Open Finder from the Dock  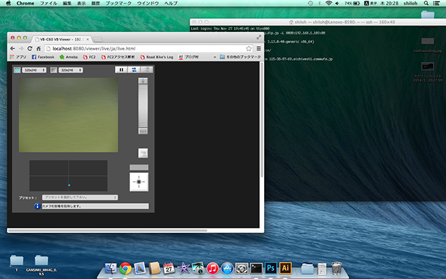[x=111, y=268]
